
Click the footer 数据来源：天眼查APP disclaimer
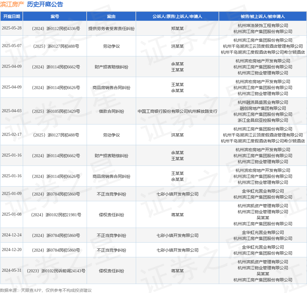(46, 290)
